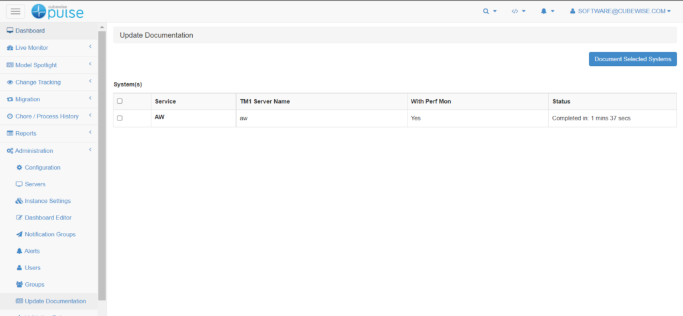
Task: Expand the Live Monitor sidebar section
Action: (x=48, y=48)
